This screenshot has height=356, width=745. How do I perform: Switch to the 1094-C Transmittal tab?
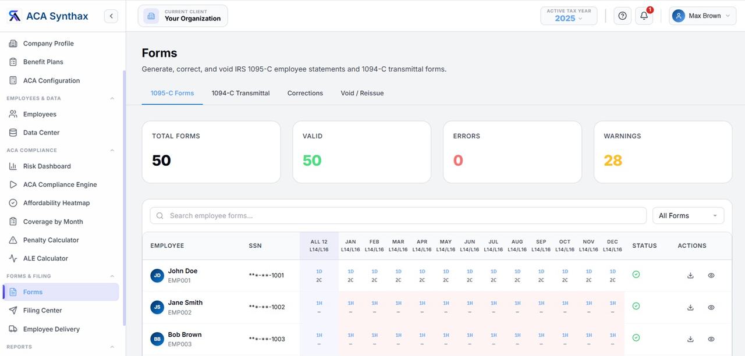click(241, 93)
